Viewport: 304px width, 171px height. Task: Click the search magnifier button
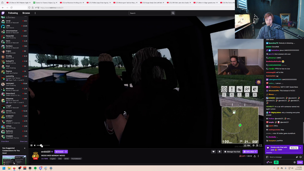pos(173,13)
